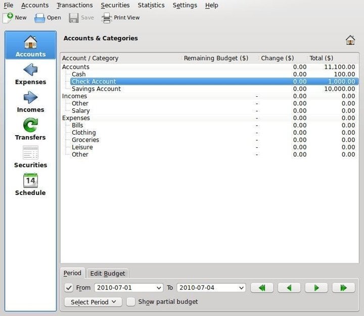The image size is (364, 316).
Task: Go to previous period with single left arrow
Action: [289, 288]
